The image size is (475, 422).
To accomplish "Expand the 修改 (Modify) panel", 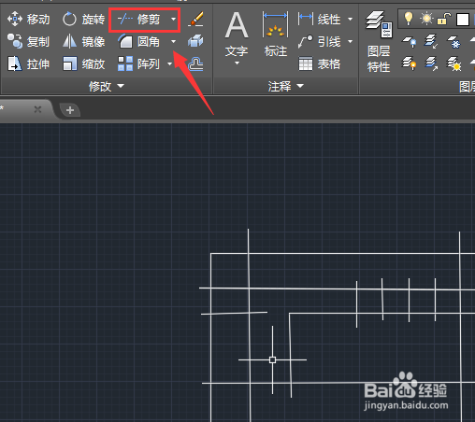I will pyautogui.click(x=107, y=86).
